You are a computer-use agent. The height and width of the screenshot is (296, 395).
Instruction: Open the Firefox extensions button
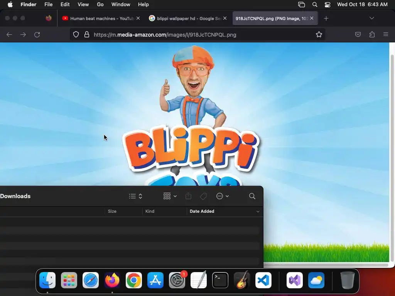coord(372,34)
